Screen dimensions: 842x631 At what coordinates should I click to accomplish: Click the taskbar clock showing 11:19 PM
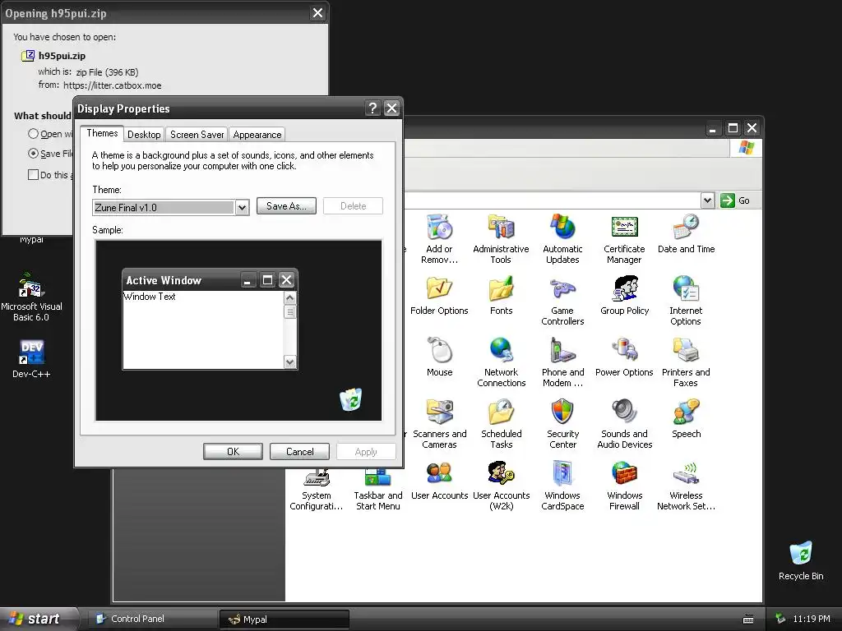[812, 619]
